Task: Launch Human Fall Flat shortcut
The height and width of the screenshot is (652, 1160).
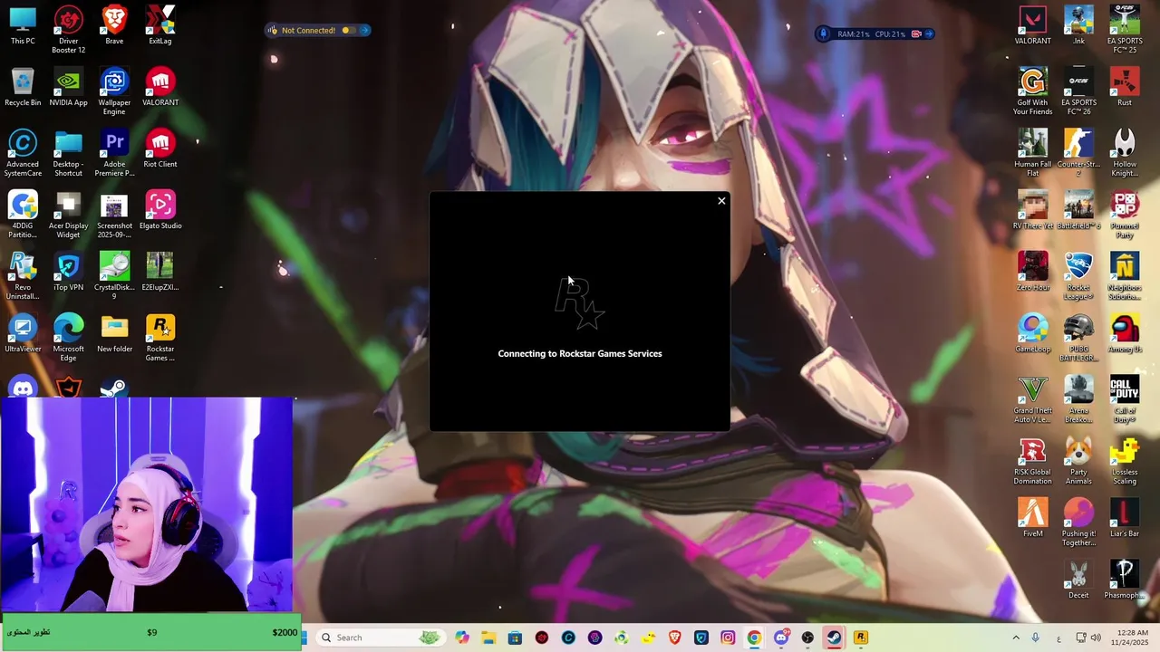Action: point(1032,153)
